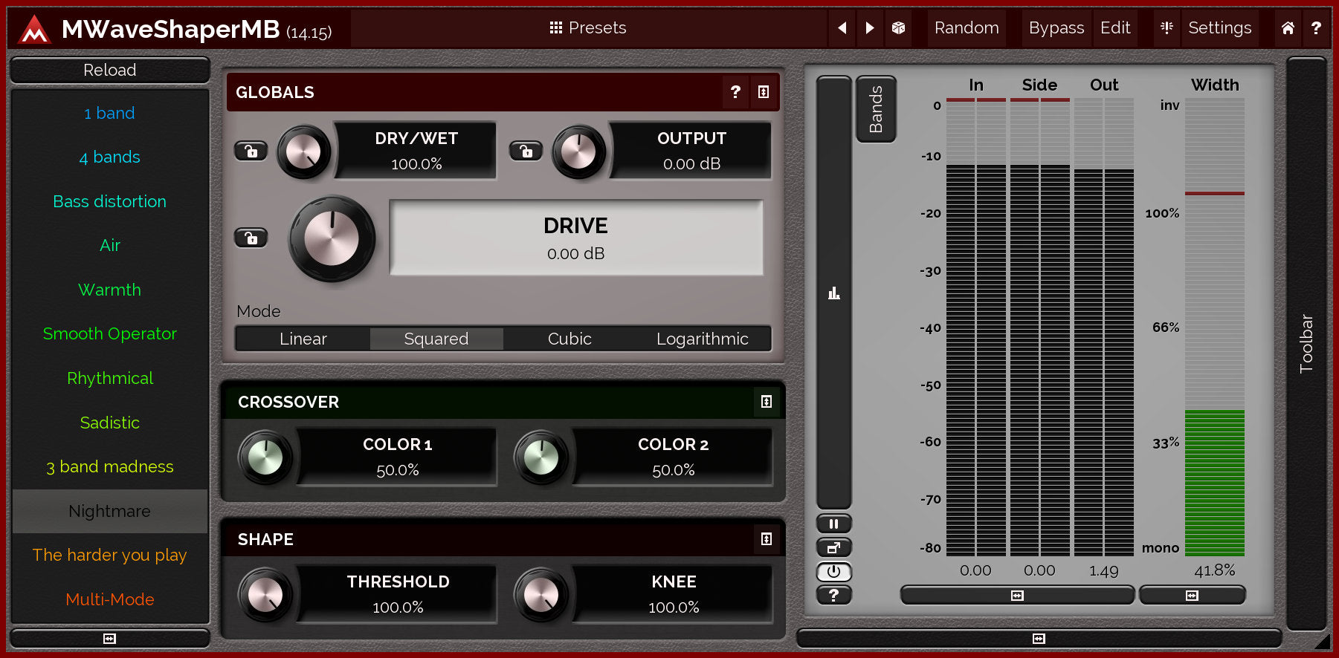This screenshot has height=658, width=1339.
Task: Select the Cubic mode tab
Action: 570,339
